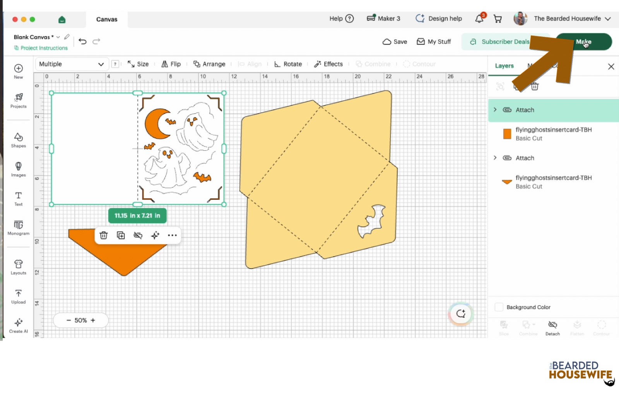The height and width of the screenshot is (393, 619).
Task: Open the Rotate menu
Action: tap(288, 64)
